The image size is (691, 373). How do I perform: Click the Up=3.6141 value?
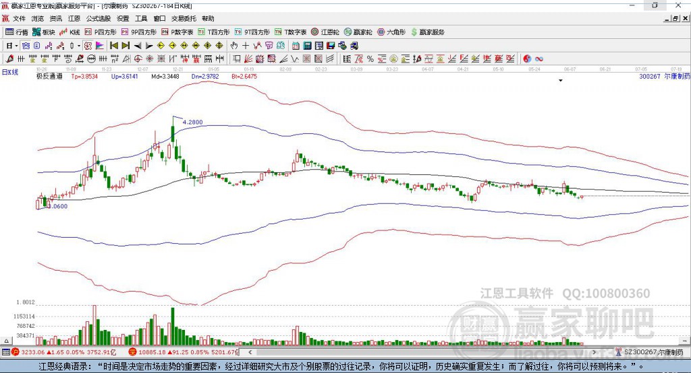125,76
